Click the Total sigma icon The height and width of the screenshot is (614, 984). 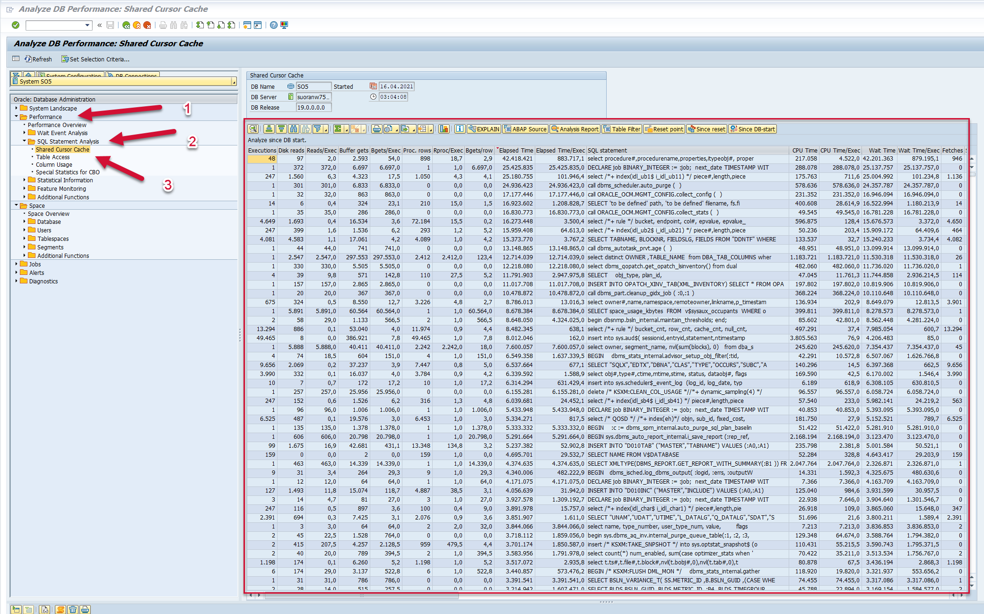(338, 129)
